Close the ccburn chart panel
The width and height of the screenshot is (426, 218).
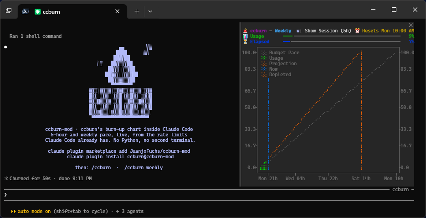click(x=411, y=25)
